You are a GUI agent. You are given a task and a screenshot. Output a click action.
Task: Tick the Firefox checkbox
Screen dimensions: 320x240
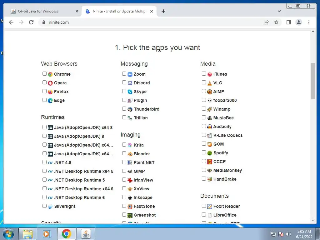[44, 91]
